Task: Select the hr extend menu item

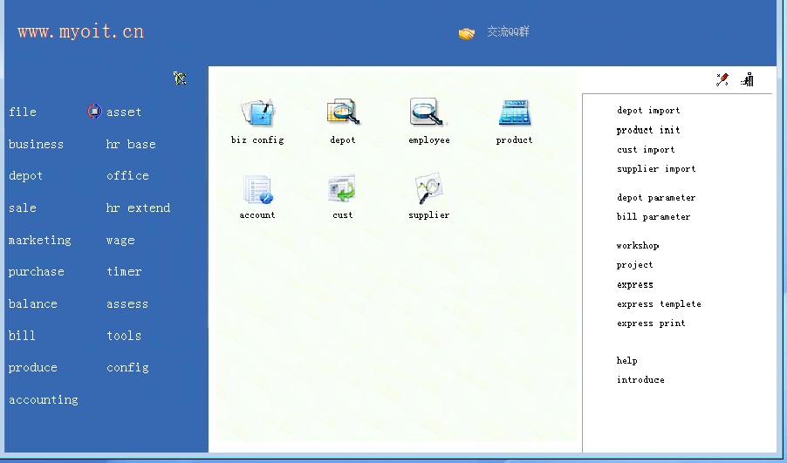Action: (x=138, y=208)
